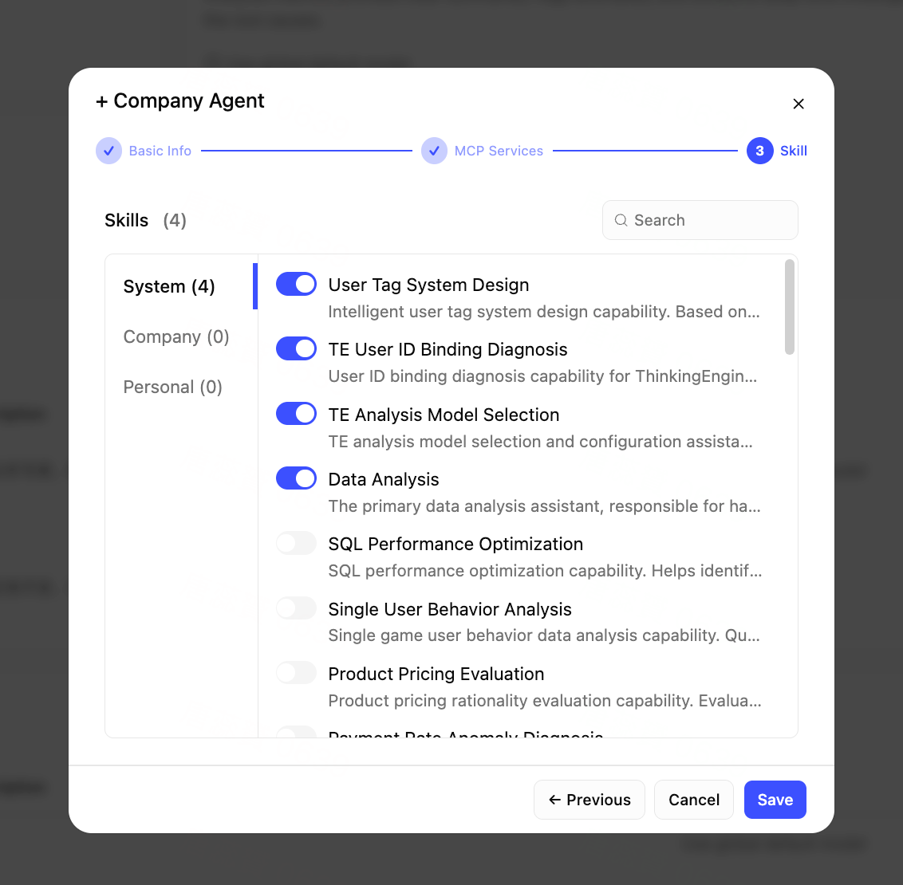Go back to MCP Services step

click(499, 151)
